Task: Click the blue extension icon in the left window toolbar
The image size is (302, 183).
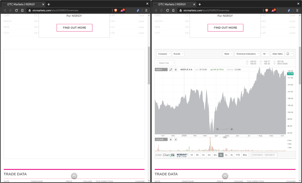Action: pos(138,11)
